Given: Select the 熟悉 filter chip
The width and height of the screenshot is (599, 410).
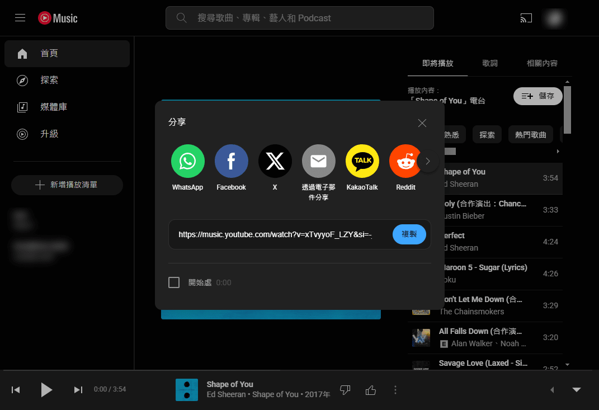Looking at the screenshot, I should click(x=455, y=134).
